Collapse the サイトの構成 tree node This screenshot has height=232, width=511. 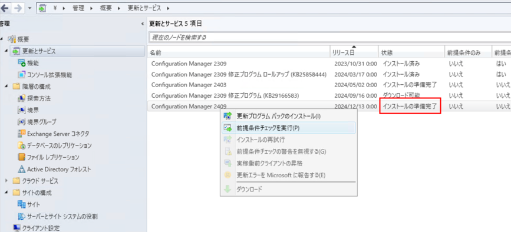coord(6,193)
